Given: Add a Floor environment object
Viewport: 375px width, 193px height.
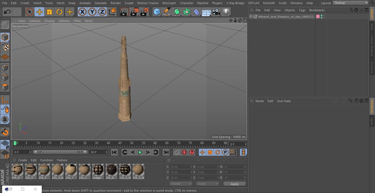Looking at the screenshot, I should [x=206, y=12].
